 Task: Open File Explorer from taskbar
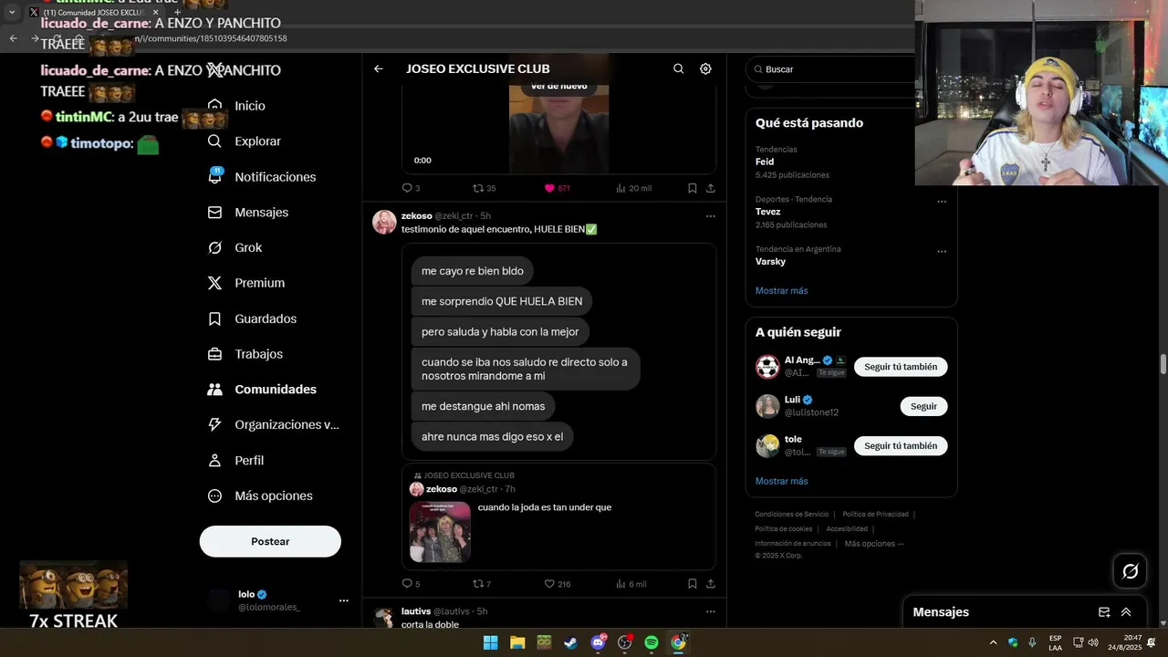click(517, 642)
